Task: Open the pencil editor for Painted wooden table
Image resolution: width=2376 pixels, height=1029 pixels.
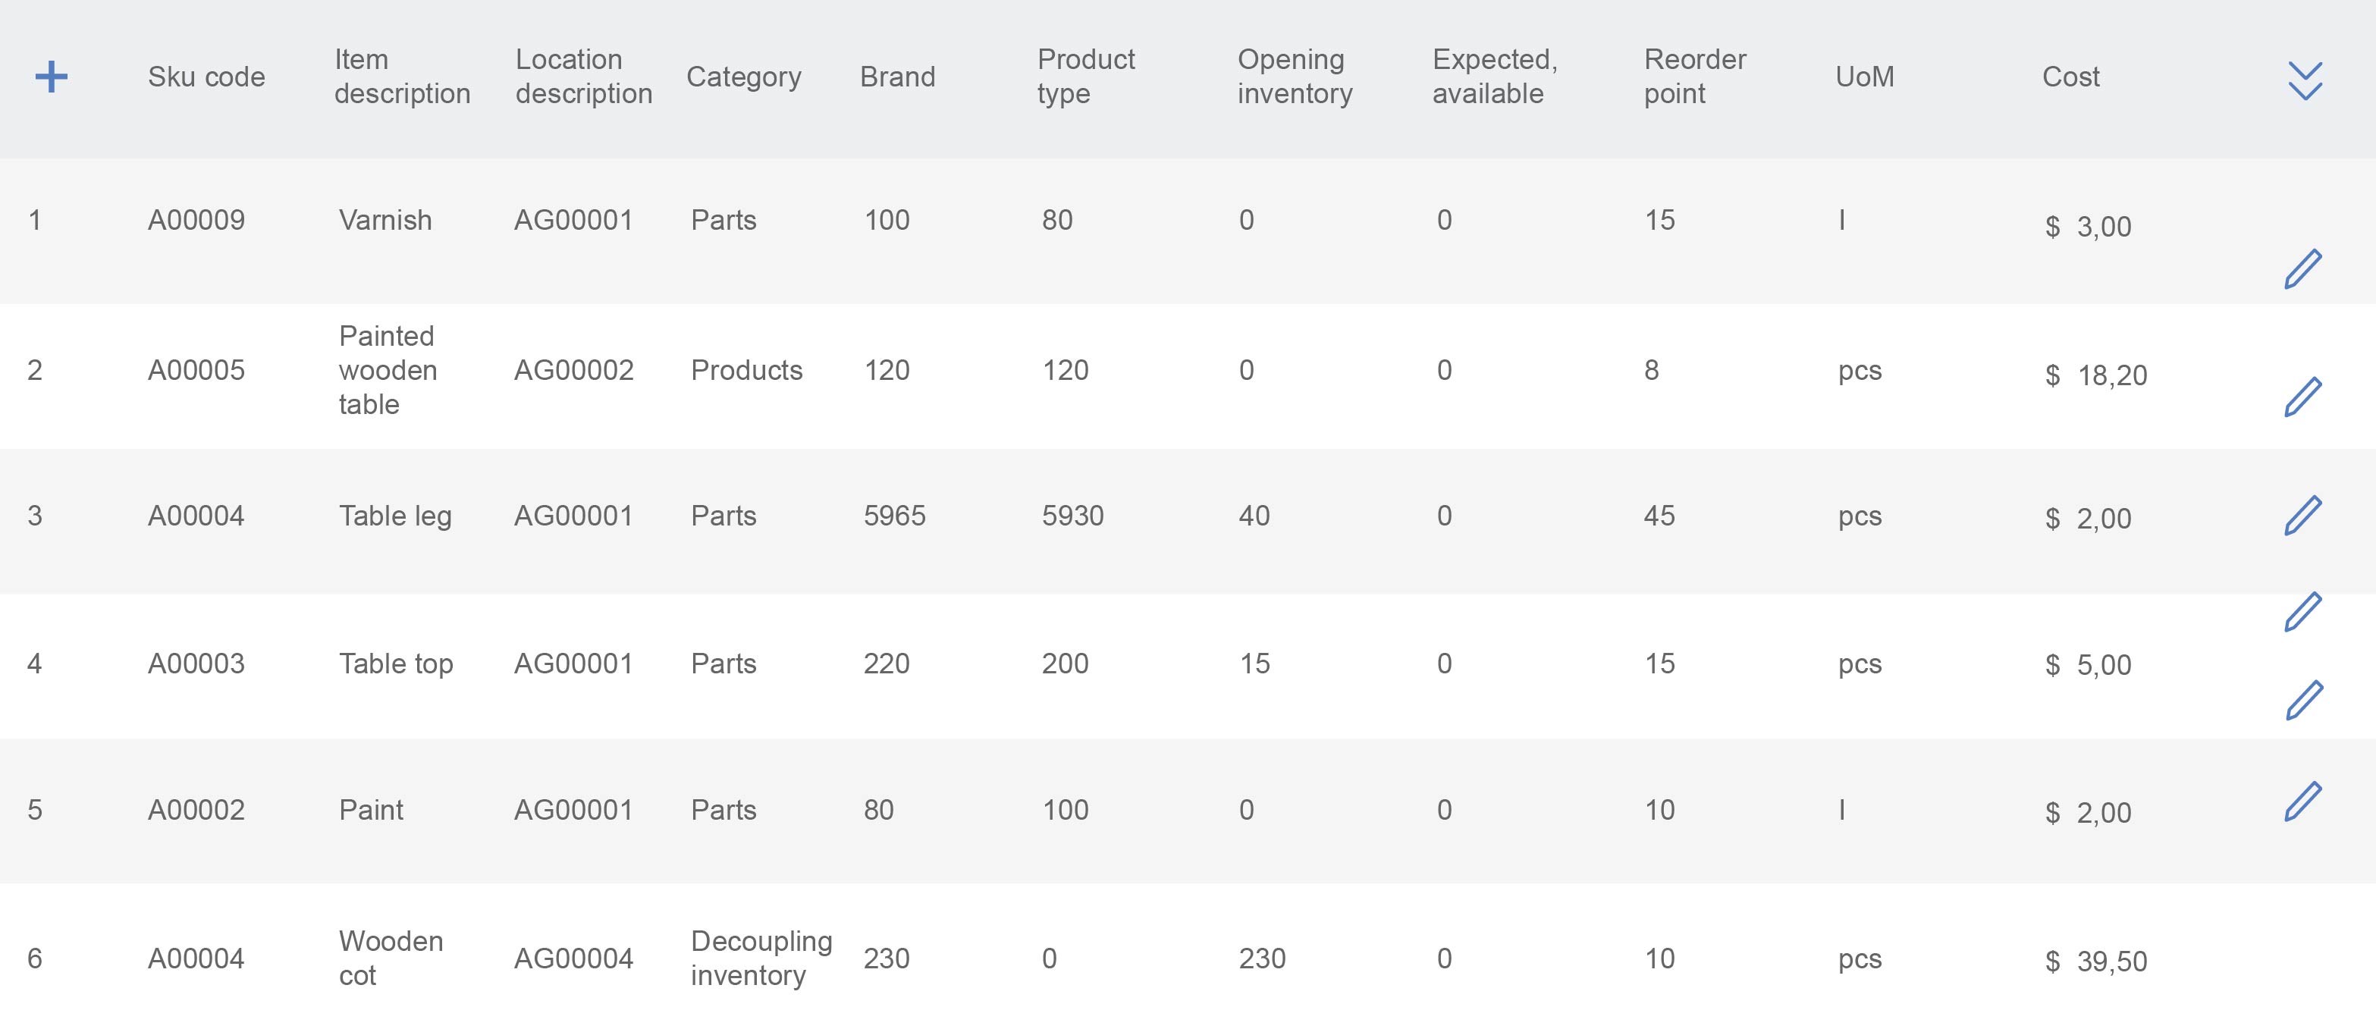Action: click(x=2303, y=397)
